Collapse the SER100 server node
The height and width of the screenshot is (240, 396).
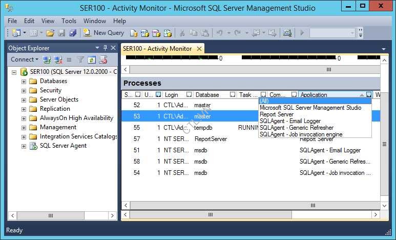14,73
